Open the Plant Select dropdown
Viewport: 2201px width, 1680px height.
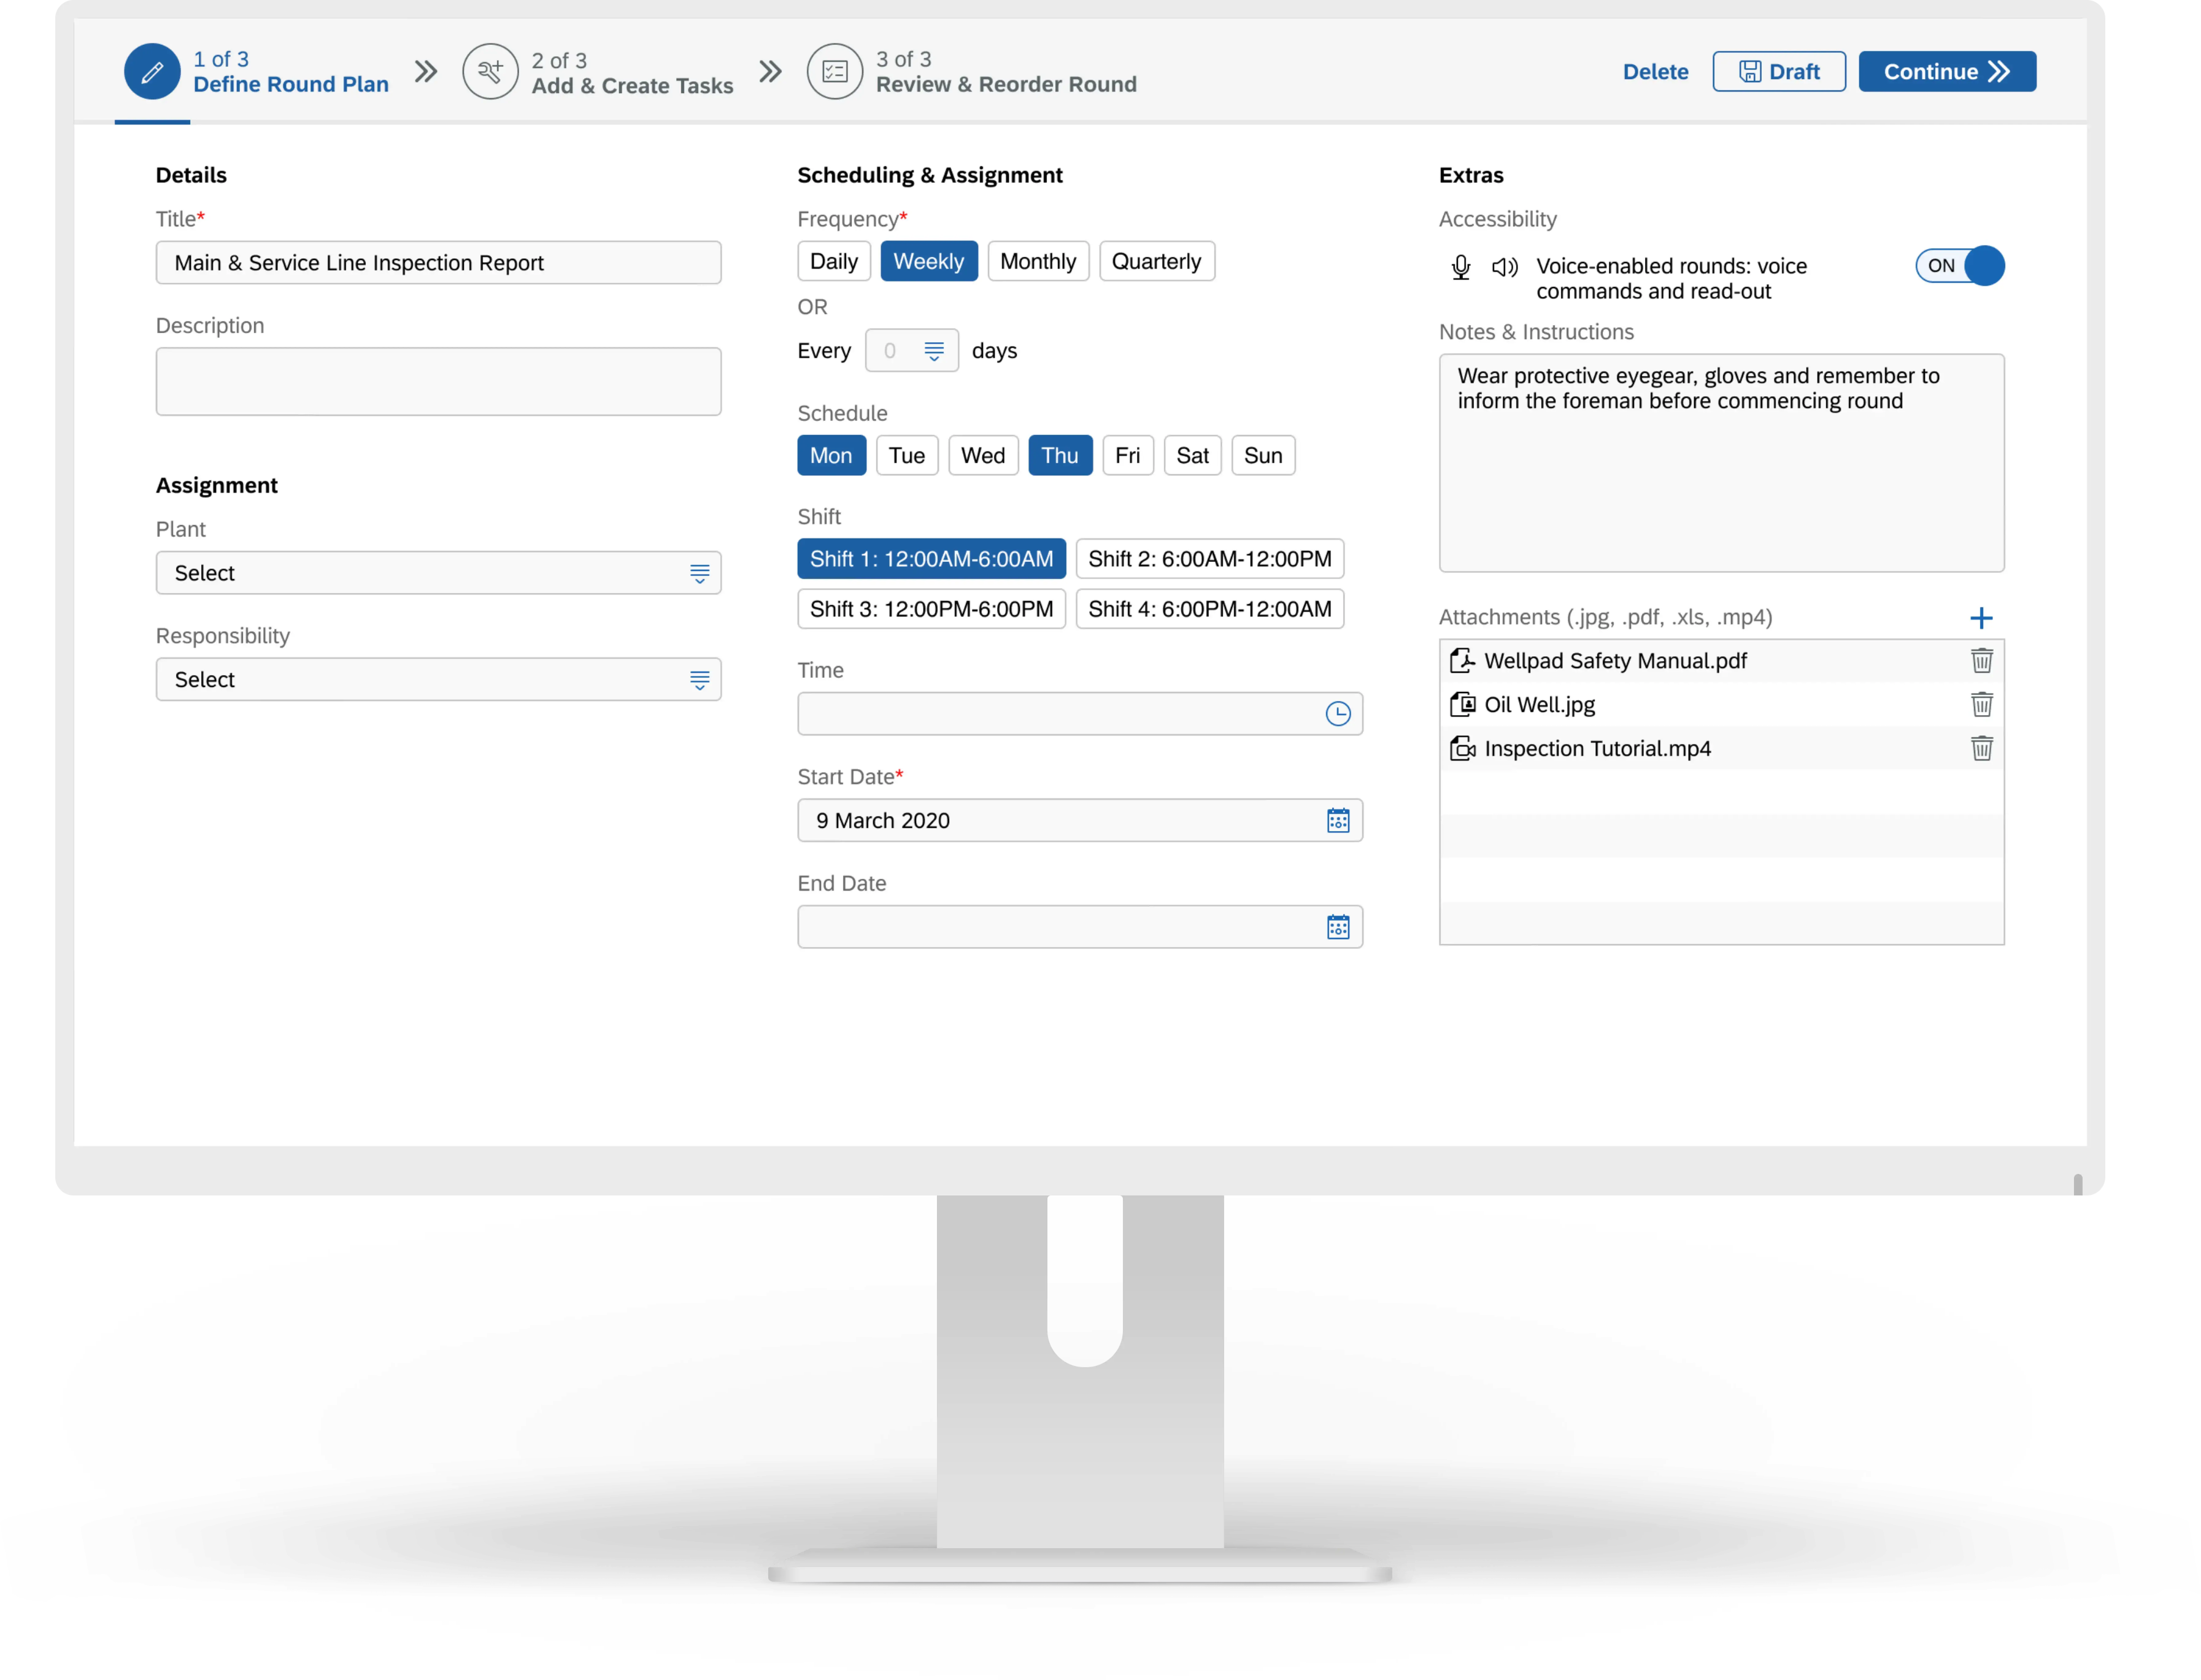[x=438, y=573]
